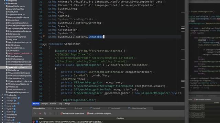The width and height of the screenshot is (220, 123).
Task: Select MonoDevelop.TextEditor.Cocoa file in red
Action: [20, 53]
